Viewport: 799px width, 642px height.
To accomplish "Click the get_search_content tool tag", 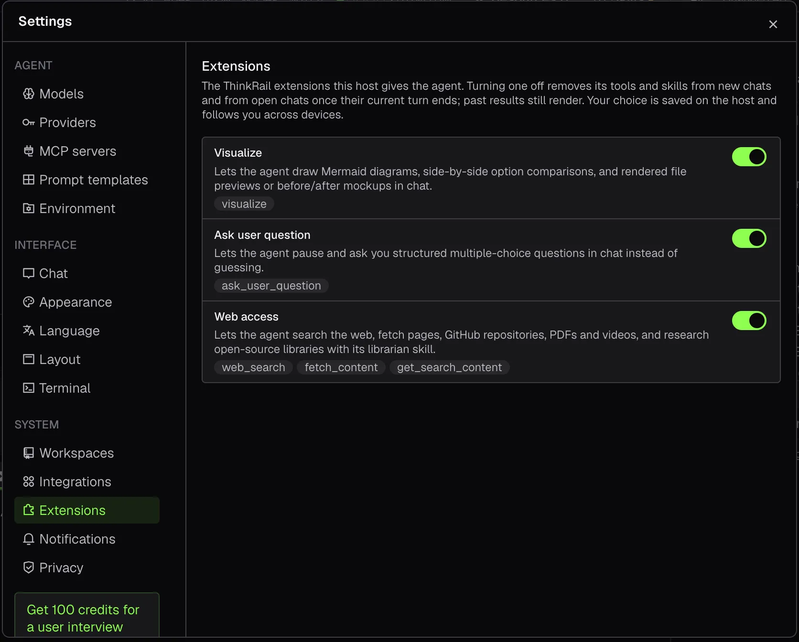I will tap(450, 367).
